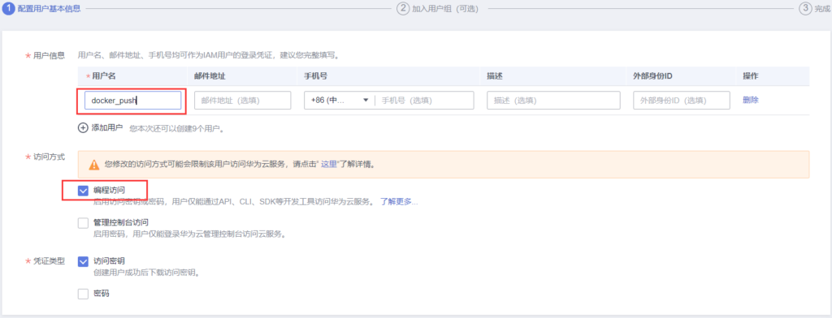
Task: Uncheck the 访问密钥 credential checkbox
Action: click(84, 261)
